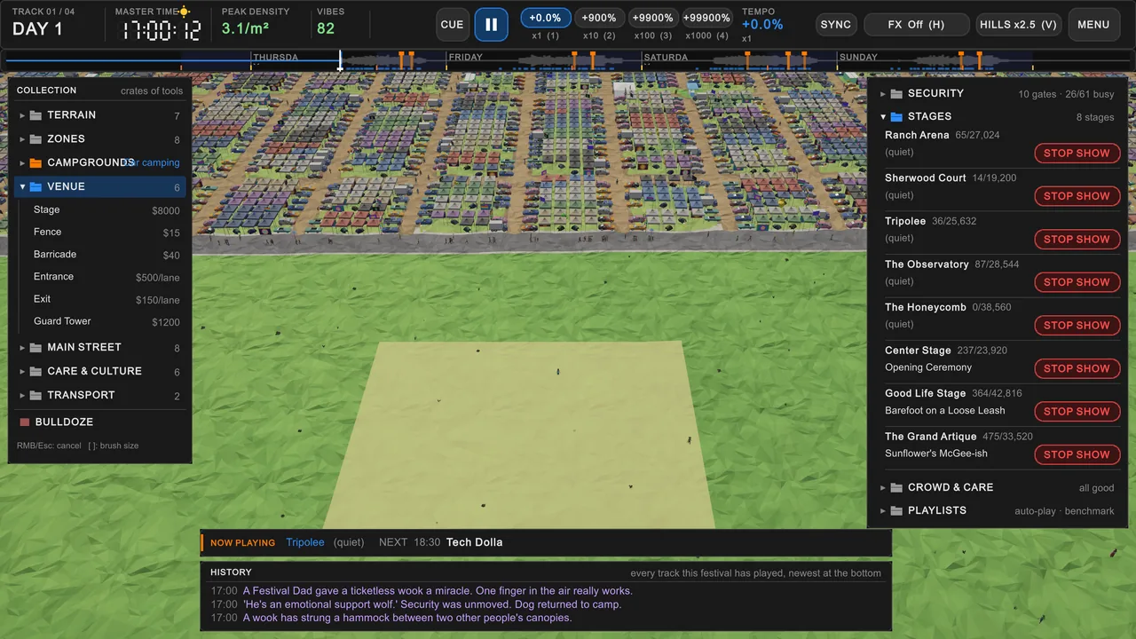Toggle FX Off (H) setting

click(916, 25)
